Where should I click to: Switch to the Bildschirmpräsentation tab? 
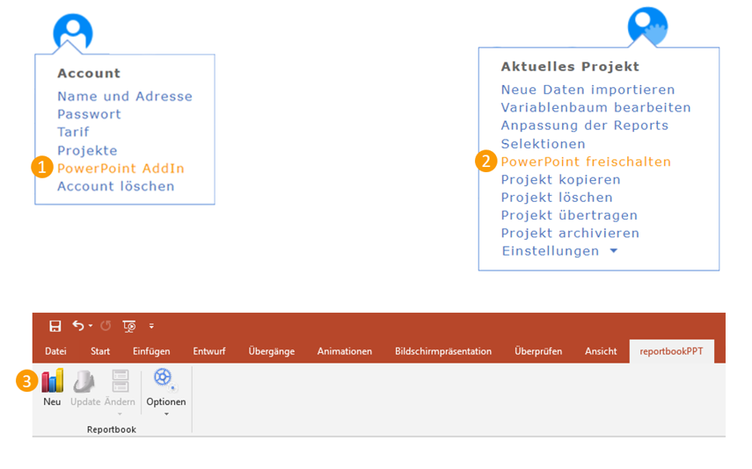click(443, 351)
